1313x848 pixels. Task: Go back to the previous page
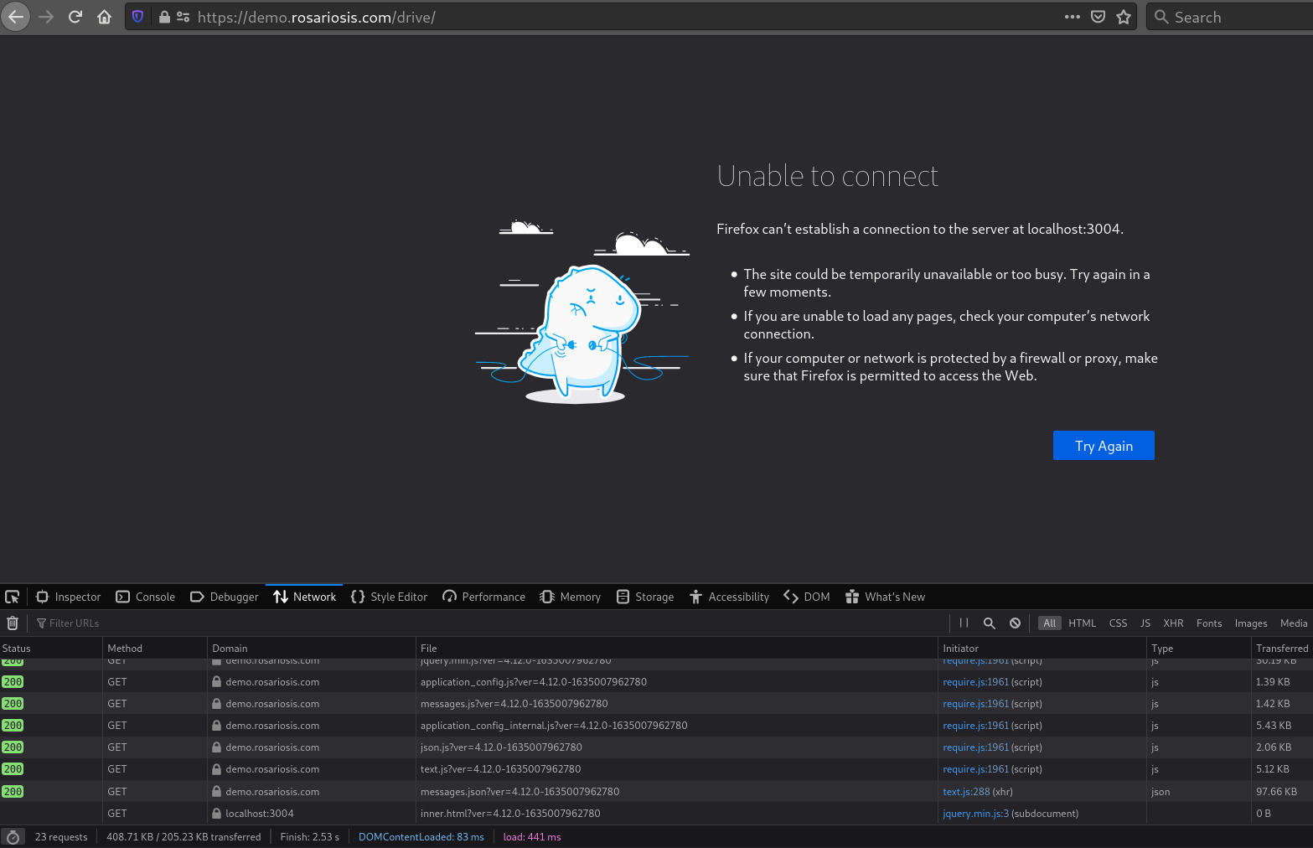pos(16,17)
